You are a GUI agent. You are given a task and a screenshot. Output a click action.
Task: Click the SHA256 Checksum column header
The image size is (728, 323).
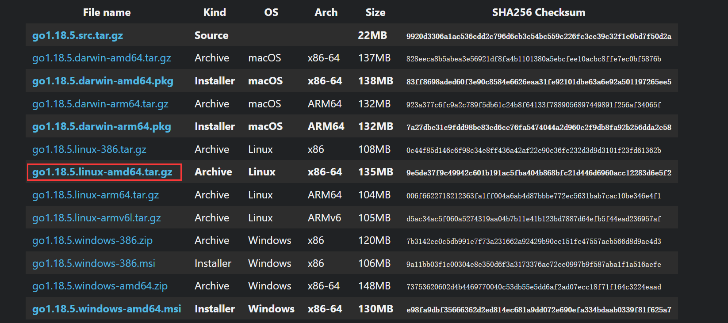click(x=538, y=12)
